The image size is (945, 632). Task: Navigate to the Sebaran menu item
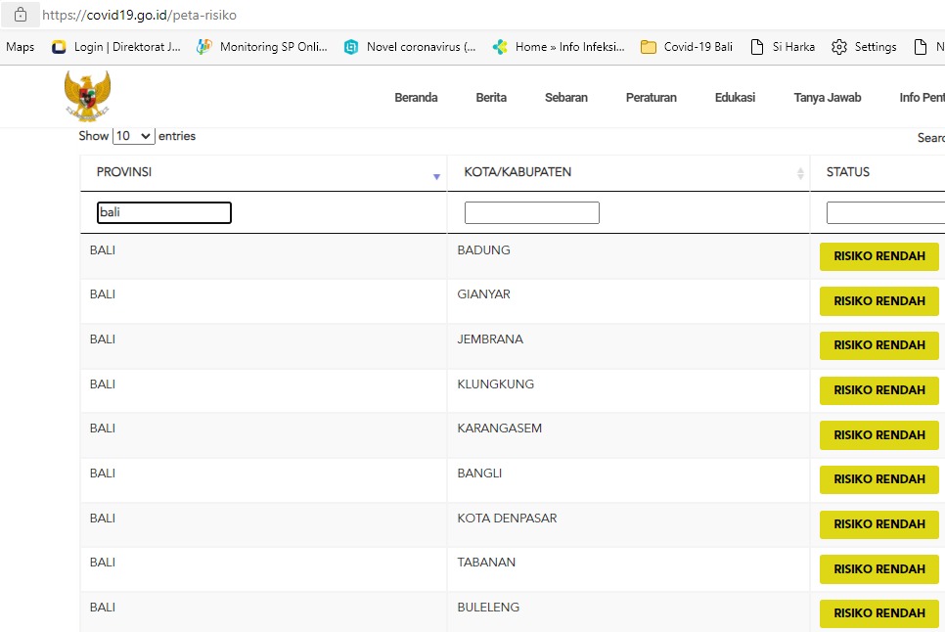[566, 98]
